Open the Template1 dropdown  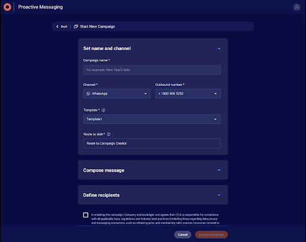click(152, 119)
